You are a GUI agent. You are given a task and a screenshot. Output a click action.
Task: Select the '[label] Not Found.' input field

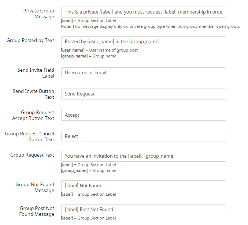[x=143, y=186]
